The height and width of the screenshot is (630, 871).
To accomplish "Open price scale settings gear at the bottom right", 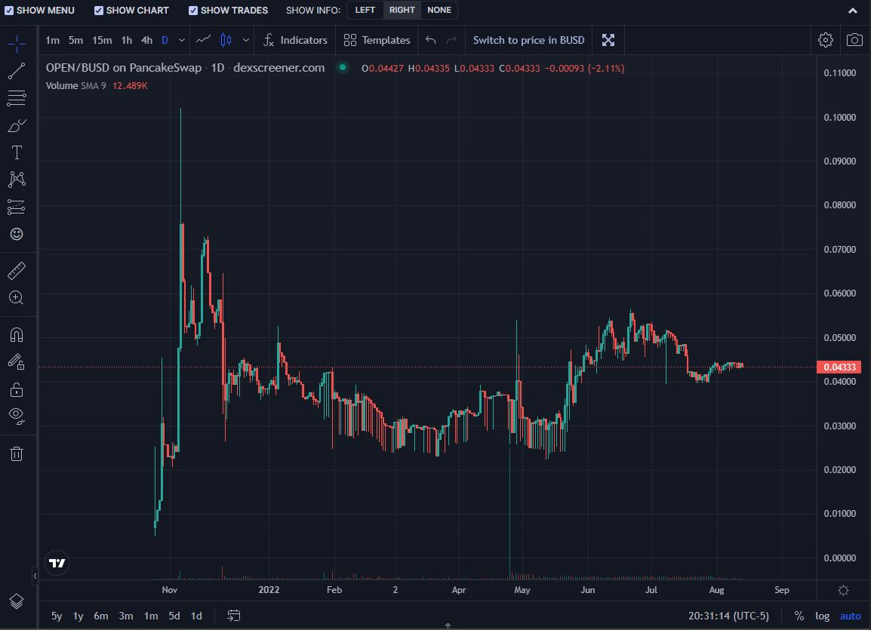I will tap(843, 590).
